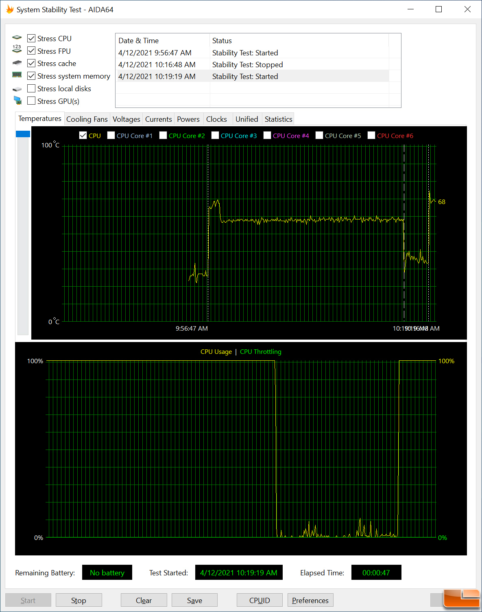Minimize the System Stability Test window
This screenshot has width=482, height=612.
[410, 9]
